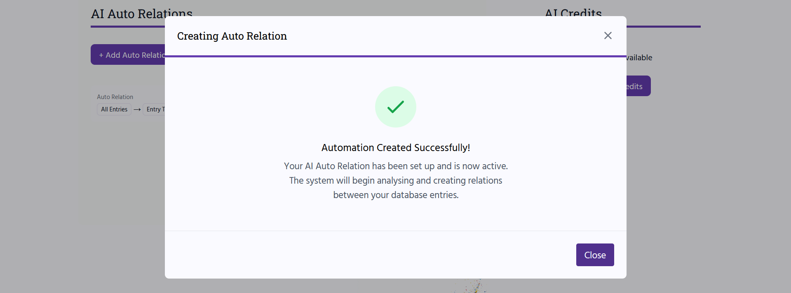Click the credits available text
The image size is (791, 293).
[639, 57]
